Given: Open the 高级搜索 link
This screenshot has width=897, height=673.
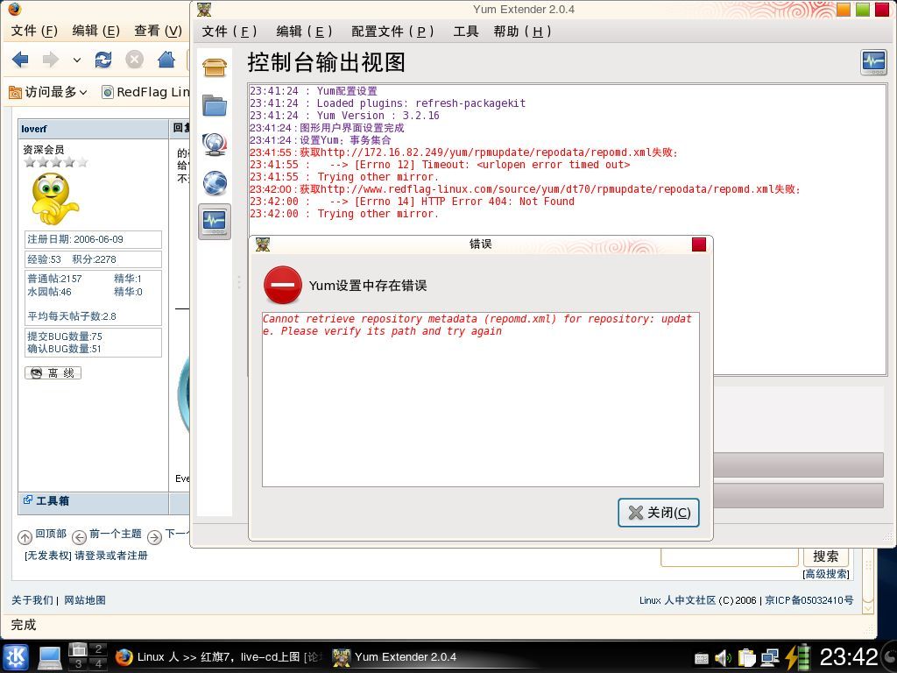Looking at the screenshot, I should pyautogui.click(x=825, y=574).
